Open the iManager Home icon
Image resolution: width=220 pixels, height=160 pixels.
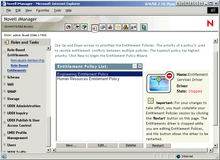click(x=68, y=27)
